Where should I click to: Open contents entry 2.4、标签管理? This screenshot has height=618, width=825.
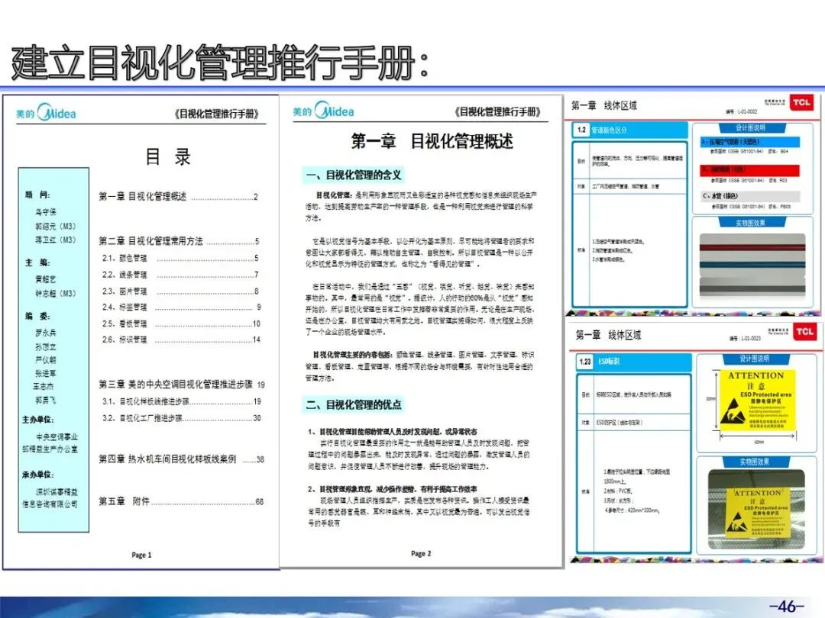tap(182, 307)
